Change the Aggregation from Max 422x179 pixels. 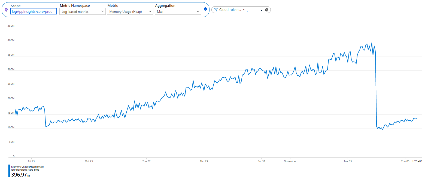[x=177, y=11]
